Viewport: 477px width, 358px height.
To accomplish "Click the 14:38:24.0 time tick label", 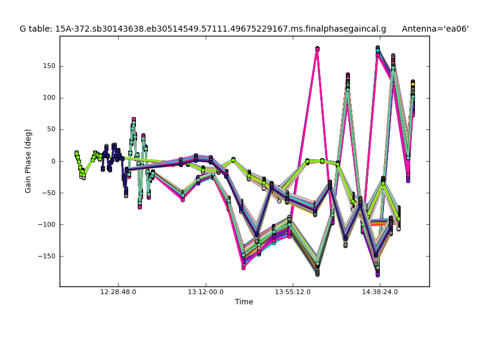I will click(380, 292).
